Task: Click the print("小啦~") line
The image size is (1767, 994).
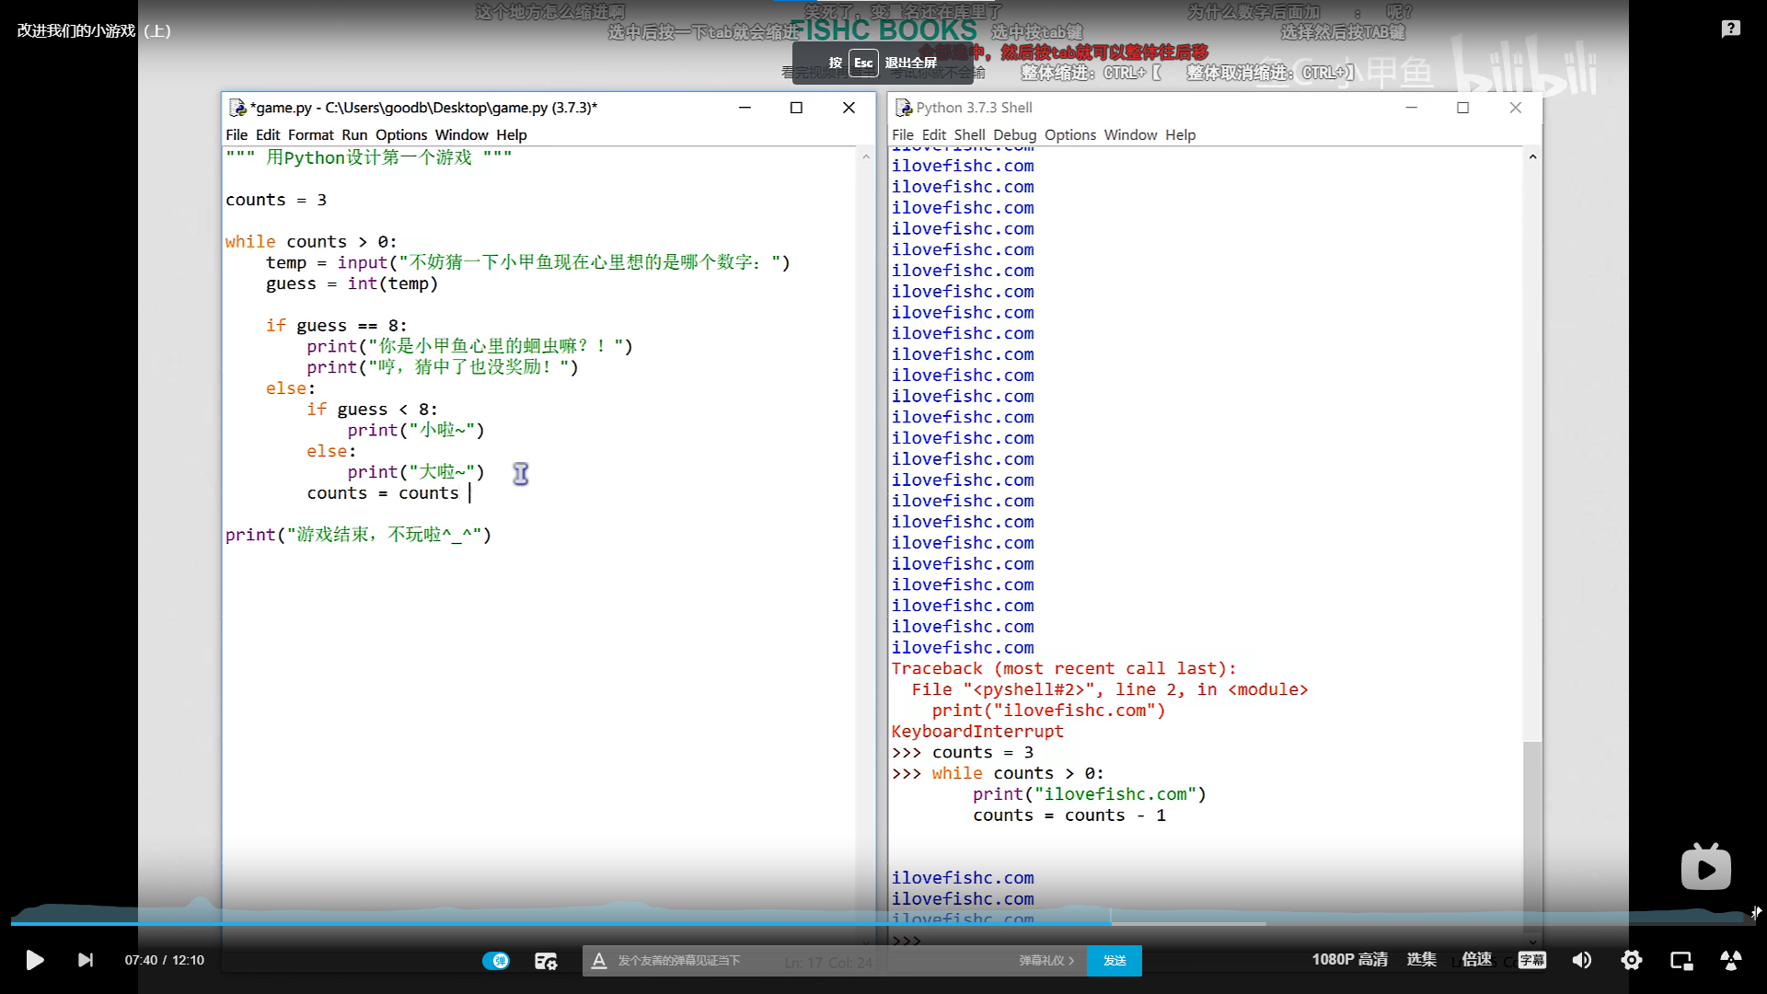Action: click(416, 430)
